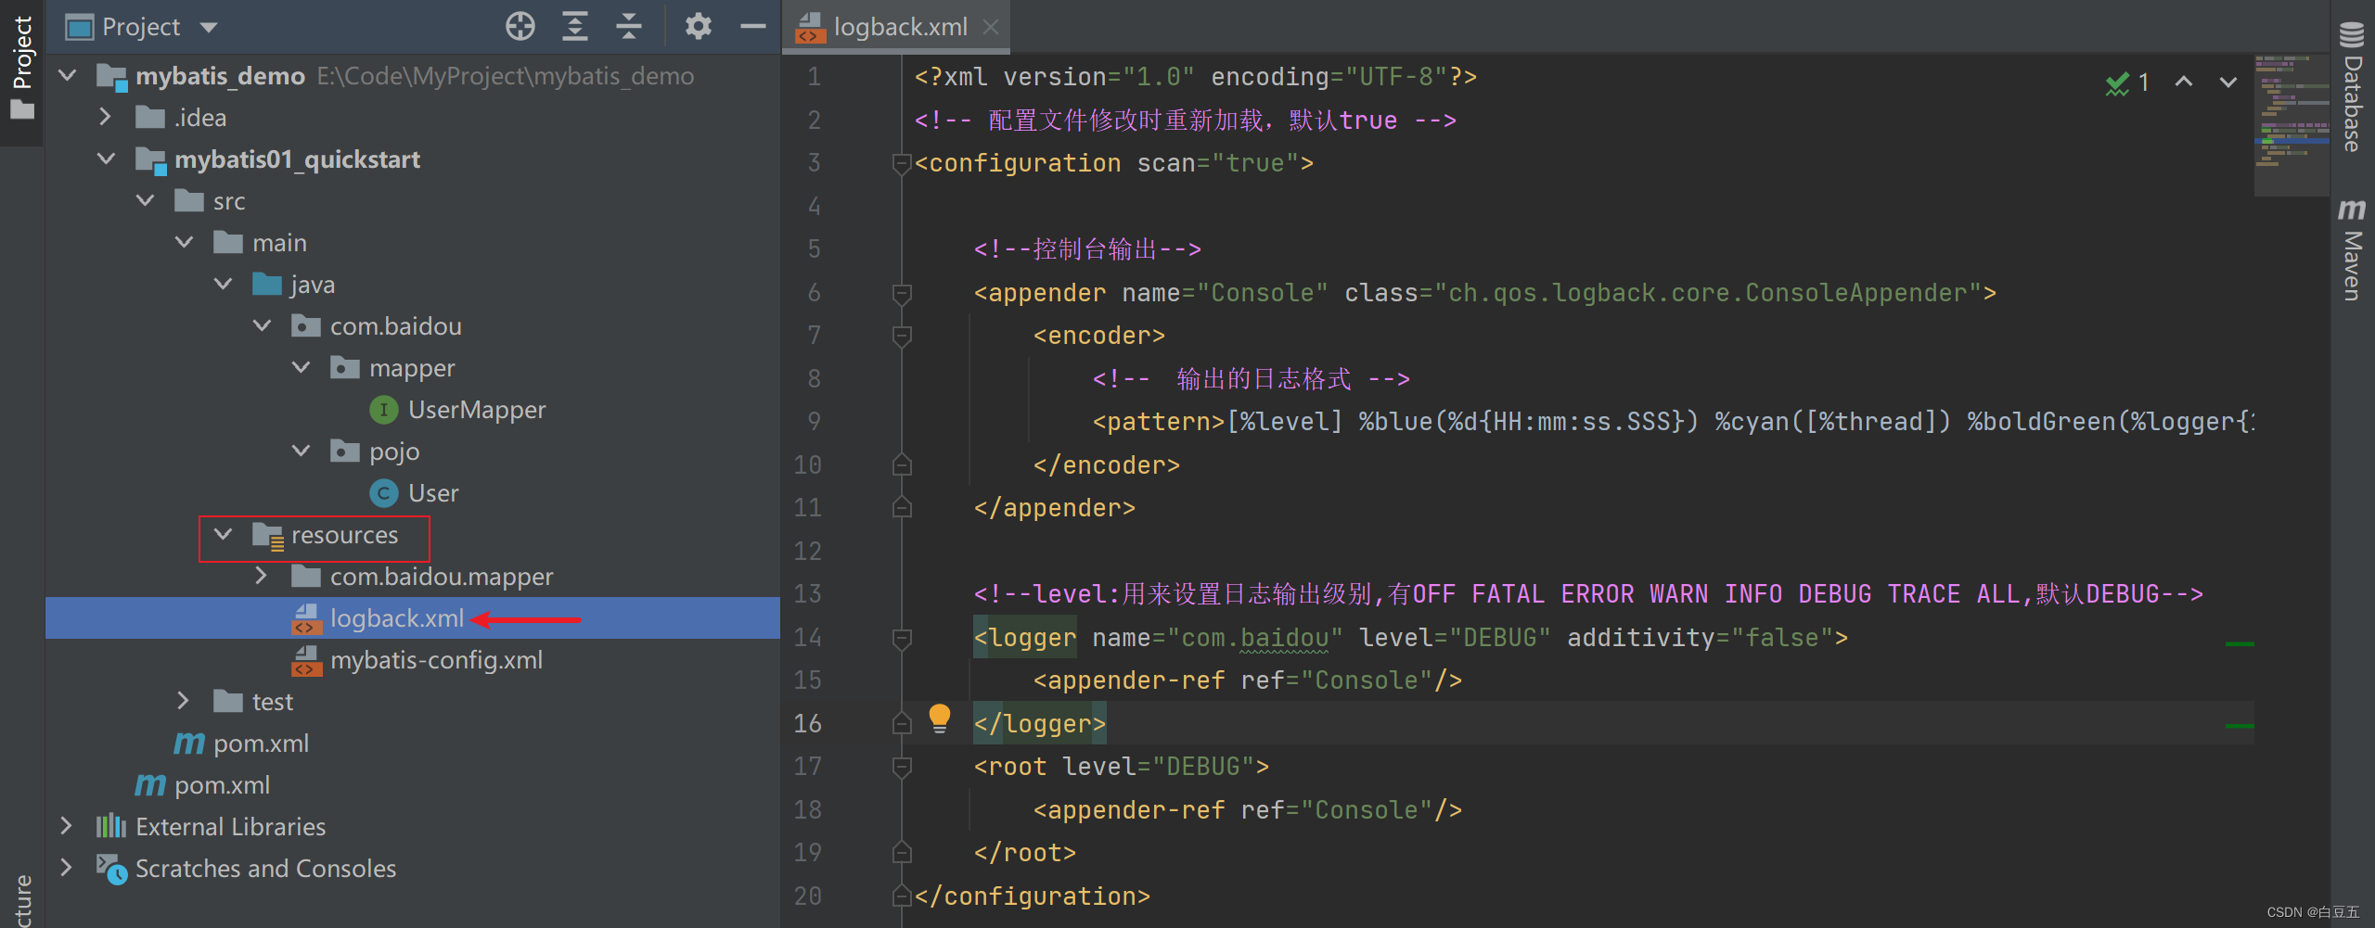Fold the encoder tag on line 7
This screenshot has width=2375, height=928.
(x=901, y=337)
